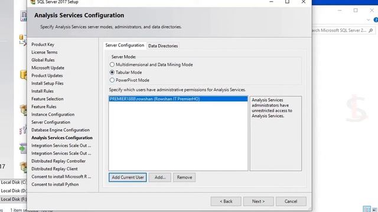
Task: Open the Data Directories tab
Action: [163, 46]
